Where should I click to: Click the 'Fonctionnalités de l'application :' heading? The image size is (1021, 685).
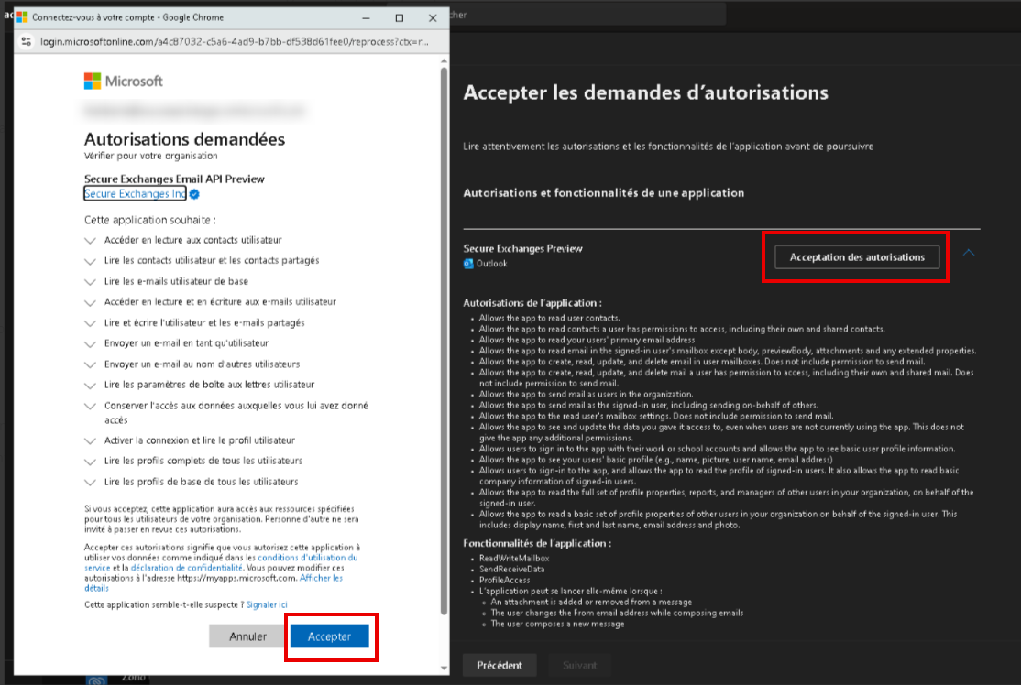537,543
